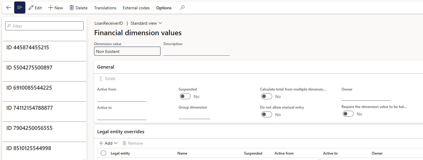Sort by Legal entity column header
423x160 pixels.
coord(120,153)
